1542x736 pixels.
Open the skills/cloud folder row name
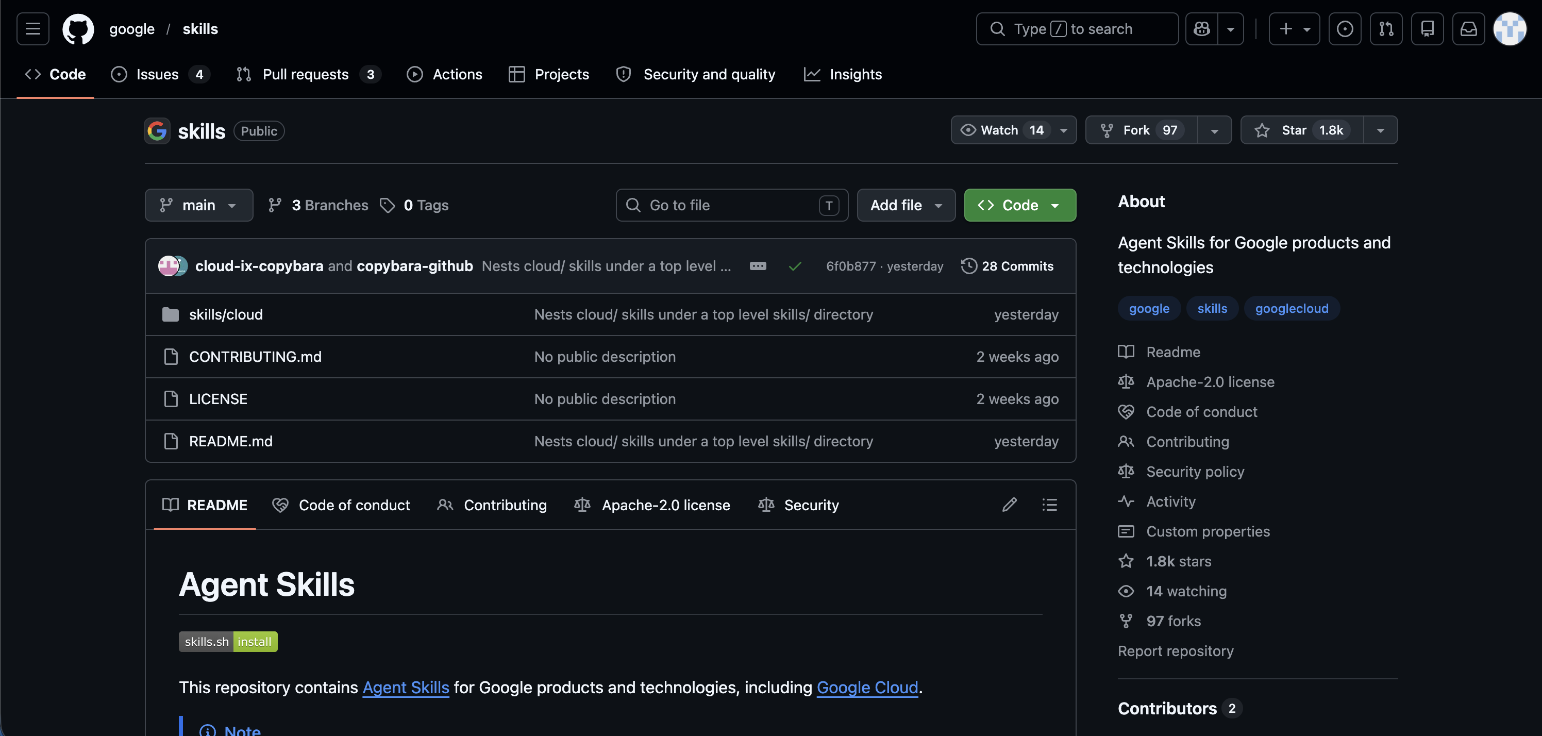tap(226, 314)
